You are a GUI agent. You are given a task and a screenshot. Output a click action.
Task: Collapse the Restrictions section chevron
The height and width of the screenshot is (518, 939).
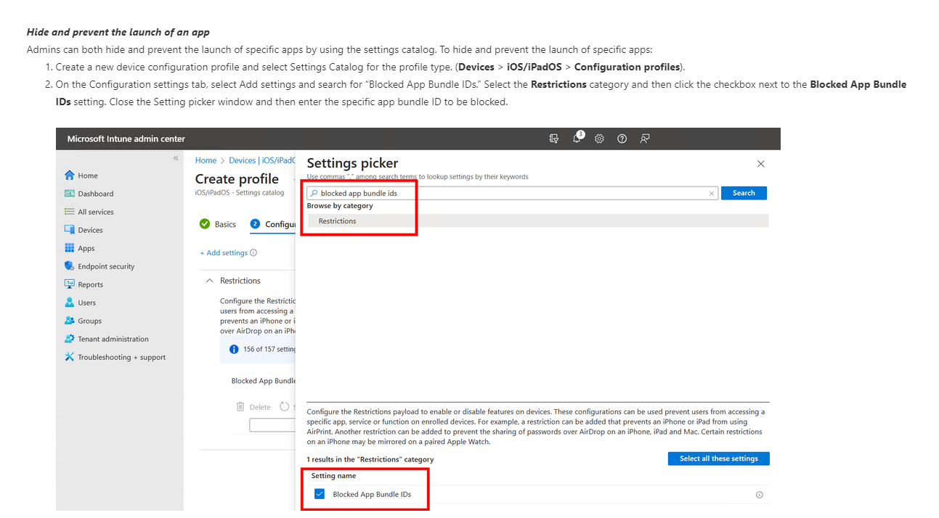point(210,281)
